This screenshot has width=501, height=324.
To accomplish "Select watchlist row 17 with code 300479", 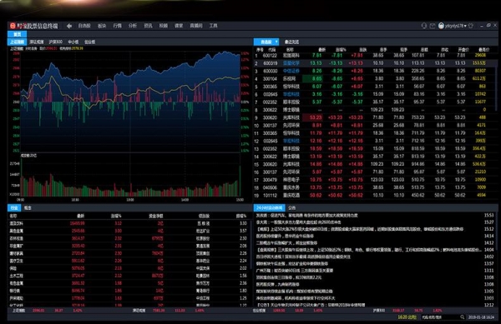I will point(375,180).
